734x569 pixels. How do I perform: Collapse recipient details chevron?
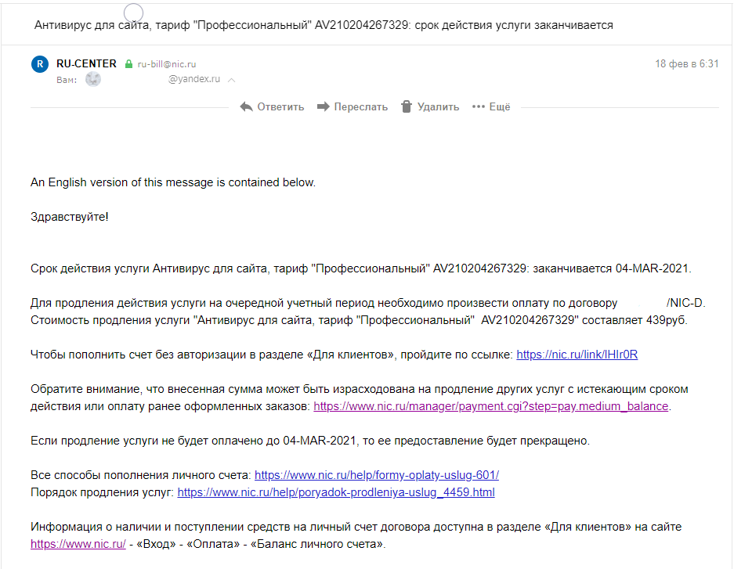(231, 80)
